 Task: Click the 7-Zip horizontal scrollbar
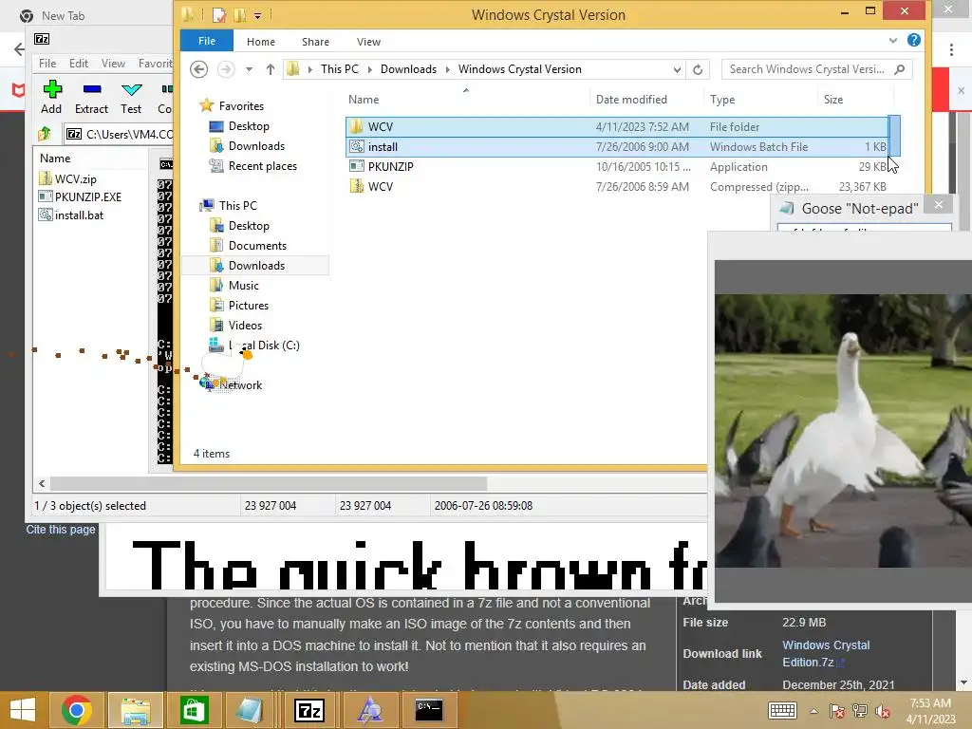coord(268,483)
